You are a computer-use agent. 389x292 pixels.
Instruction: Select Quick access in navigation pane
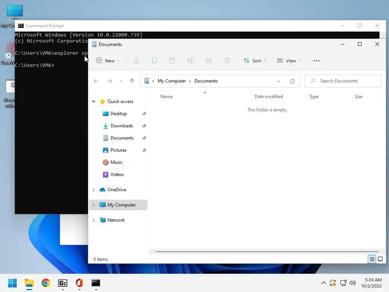click(120, 101)
